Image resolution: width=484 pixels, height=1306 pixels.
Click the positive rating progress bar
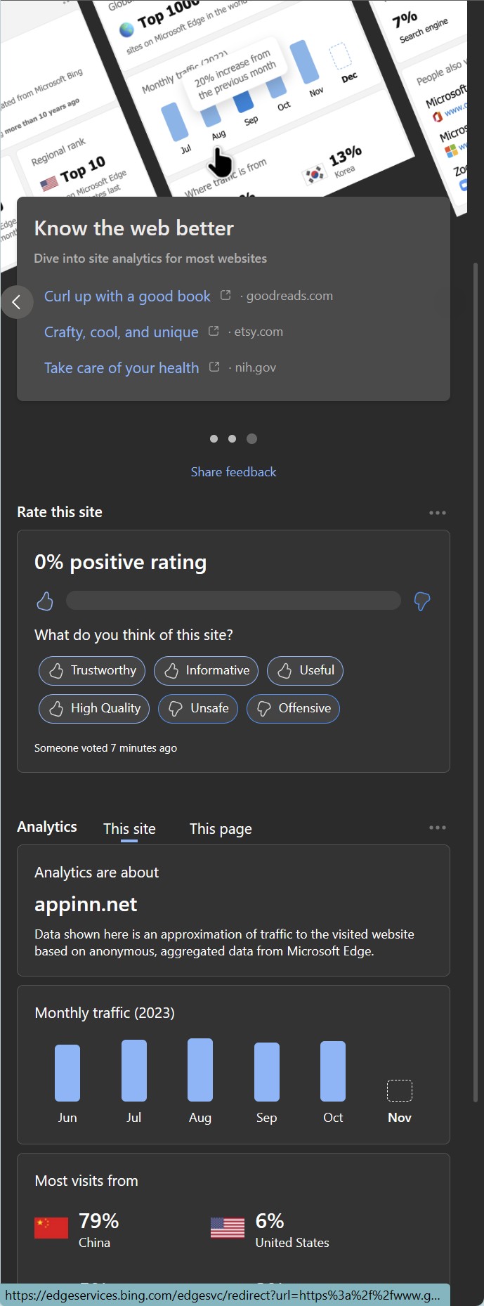pyautogui.click(x=233, y=601)
